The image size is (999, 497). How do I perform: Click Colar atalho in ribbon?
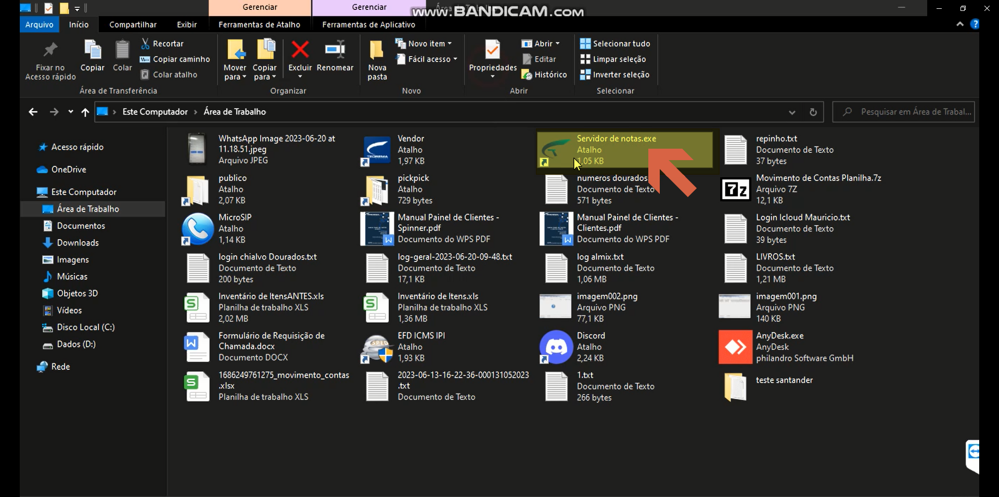pyautogui.click(x=169, y=75)
